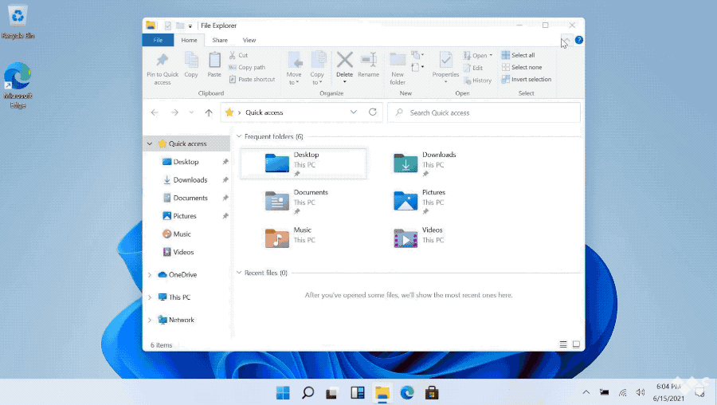Open the address bar history dropdown
This screenshot has height=405, width=717.
coord(354,112)
